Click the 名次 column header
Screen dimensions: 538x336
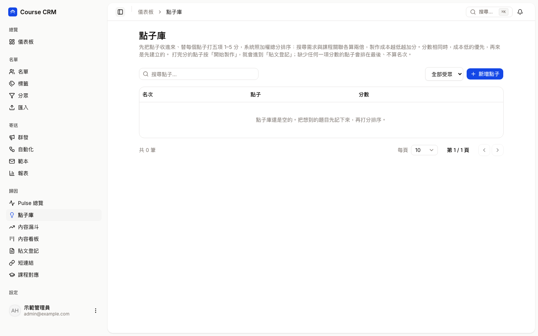[x=148, y=94]
